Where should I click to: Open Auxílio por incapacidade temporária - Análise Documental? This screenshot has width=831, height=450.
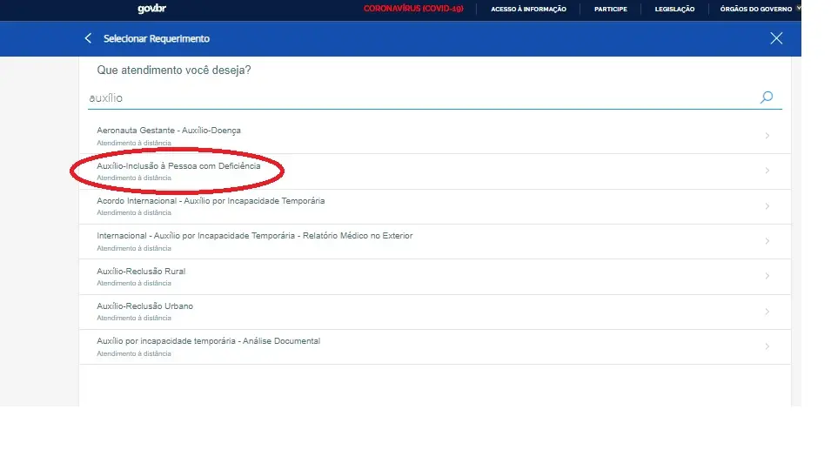[208, 341]
